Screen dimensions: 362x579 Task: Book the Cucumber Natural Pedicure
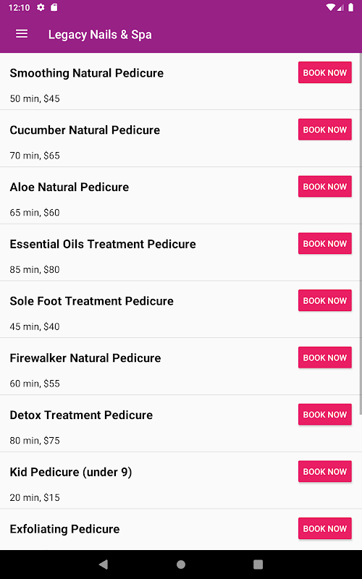point(324,130)
